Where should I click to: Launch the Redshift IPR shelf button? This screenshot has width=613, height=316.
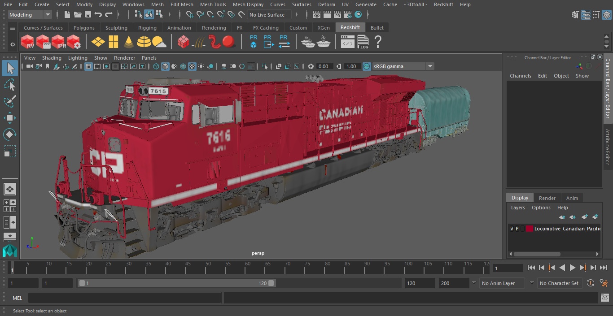[58, 42]
